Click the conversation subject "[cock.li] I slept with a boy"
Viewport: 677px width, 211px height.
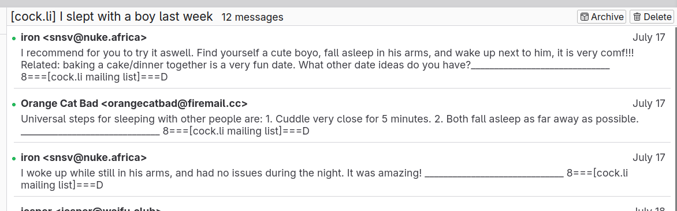(x=112, y=17)
